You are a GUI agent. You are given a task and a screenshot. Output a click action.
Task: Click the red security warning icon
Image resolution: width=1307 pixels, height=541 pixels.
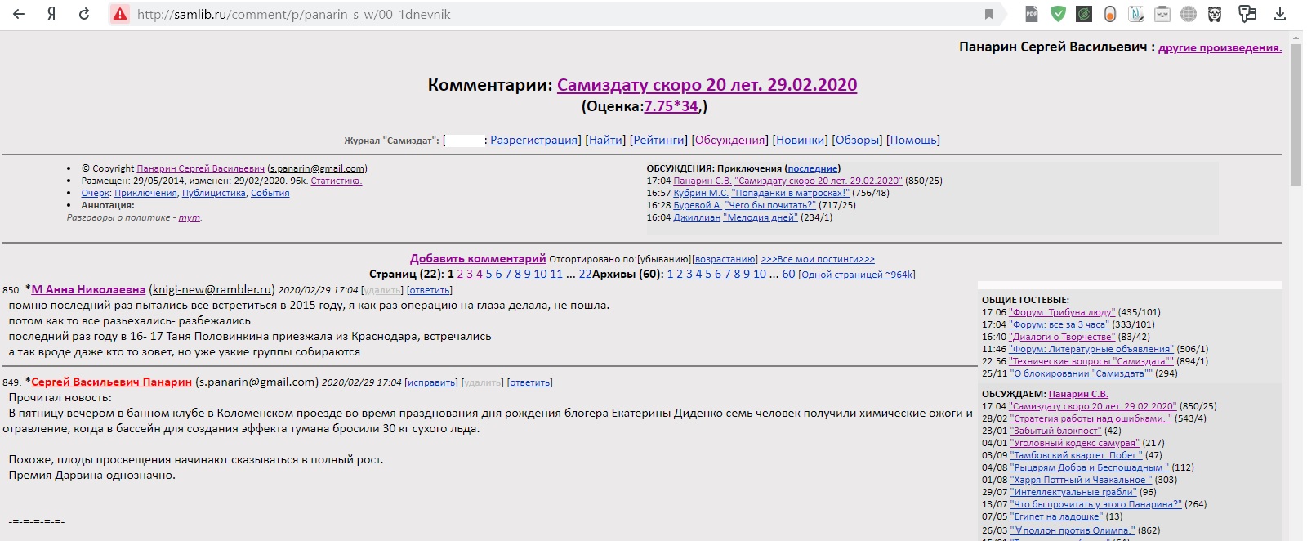tap(120, 14)
